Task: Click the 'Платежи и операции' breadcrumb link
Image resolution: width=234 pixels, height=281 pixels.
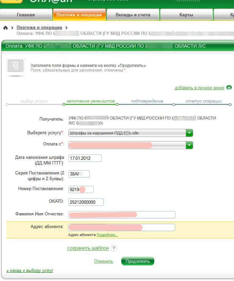Action: [x=39, y=28]
